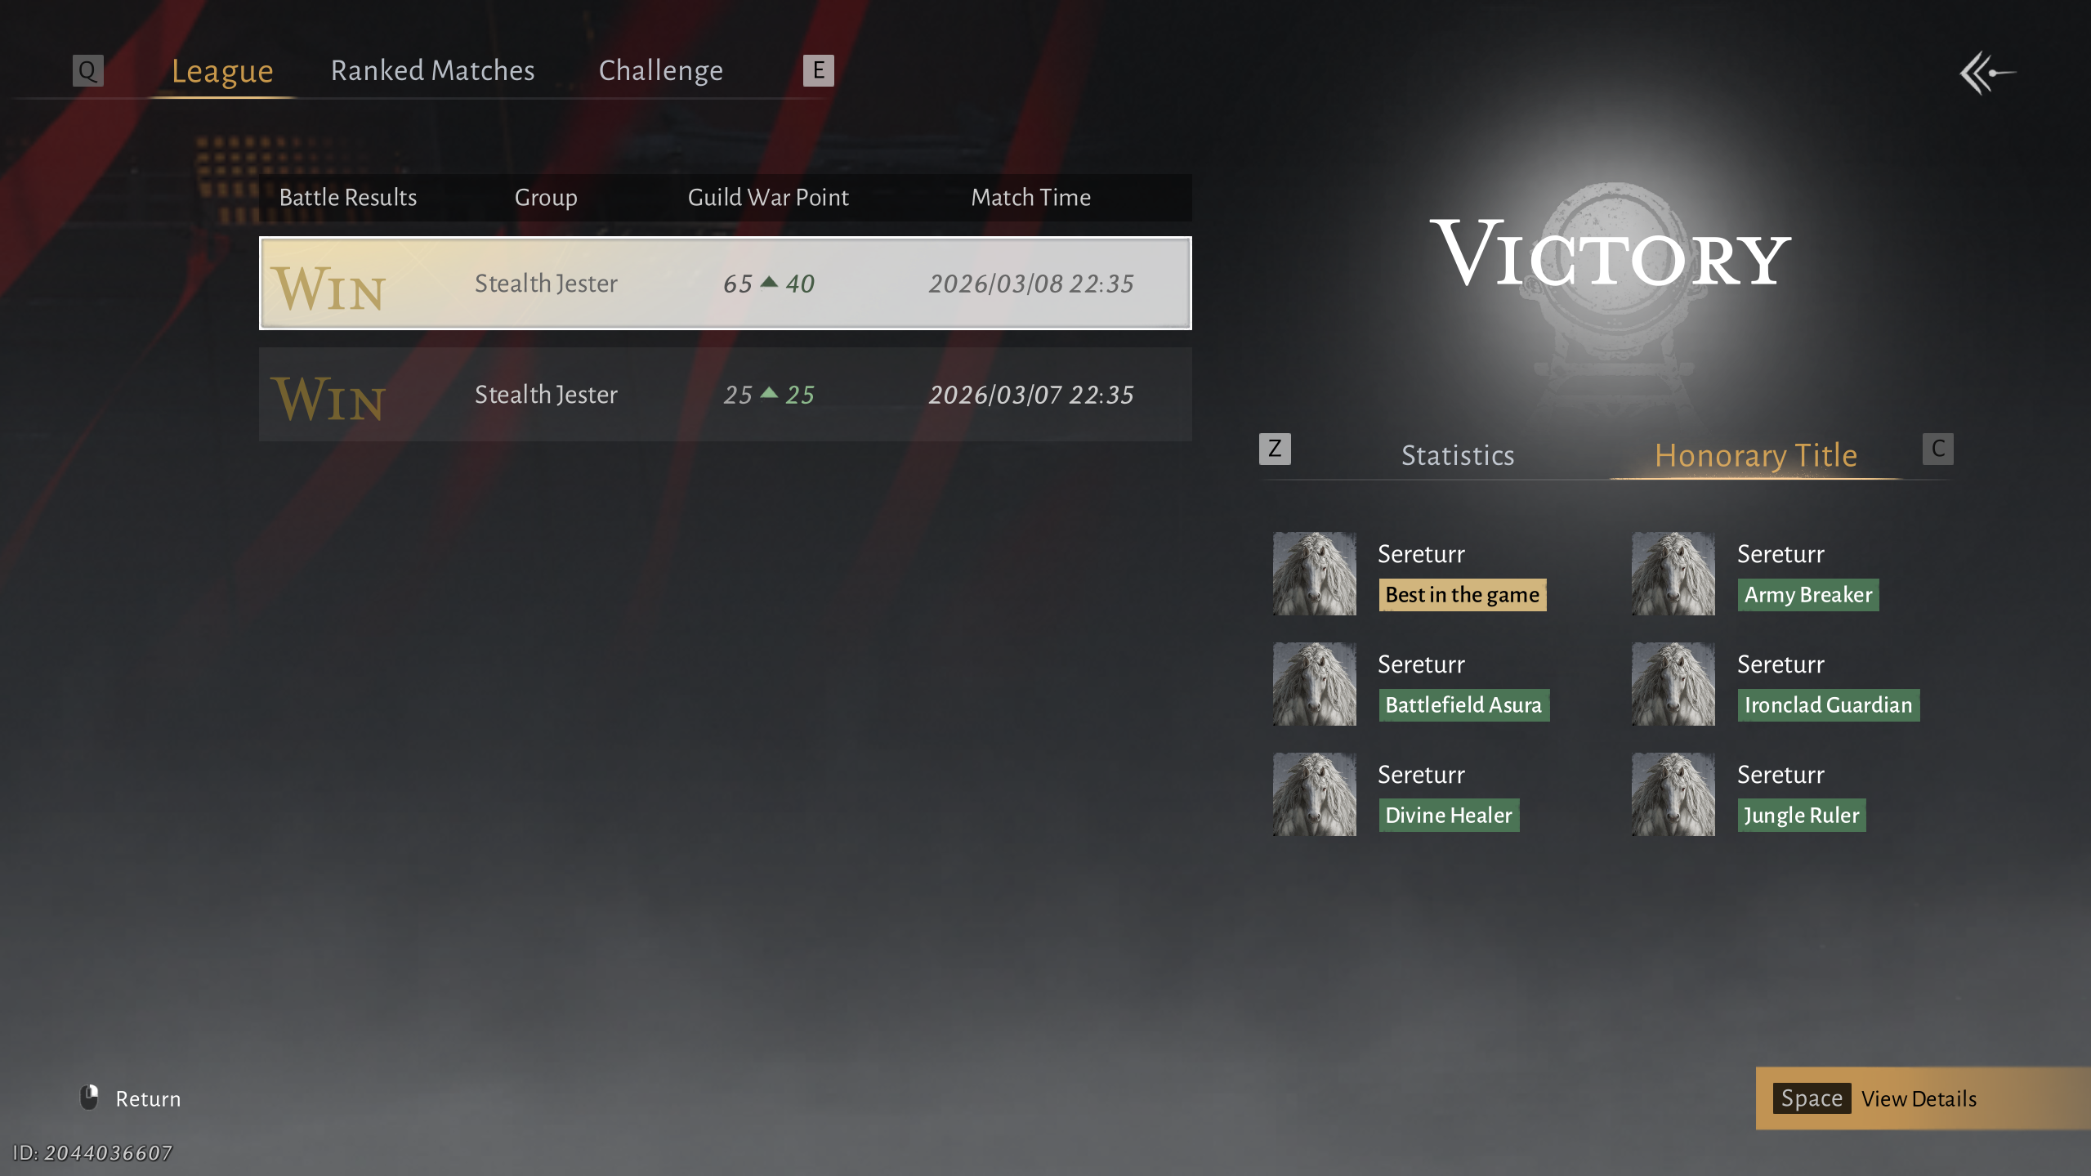Click horse avatar next to Jungle Ruler
The width and height of the screenshot is (2091, 1176).
pos(1673,794)
